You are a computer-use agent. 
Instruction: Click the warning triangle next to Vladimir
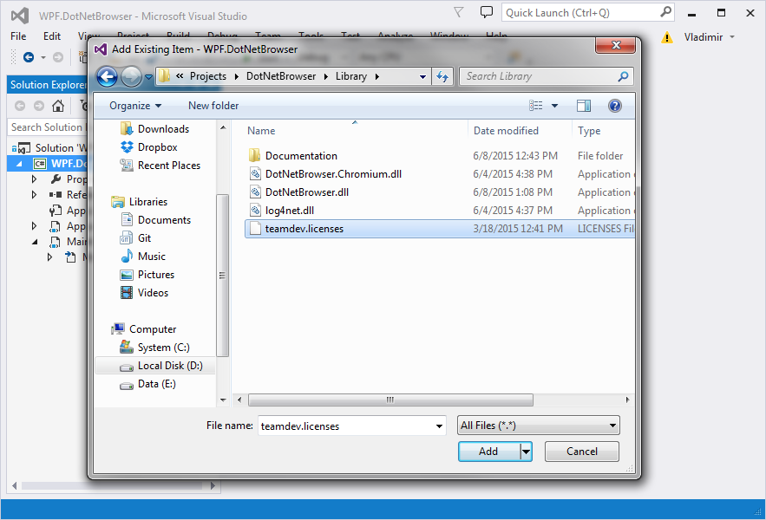tap(666, 37)
